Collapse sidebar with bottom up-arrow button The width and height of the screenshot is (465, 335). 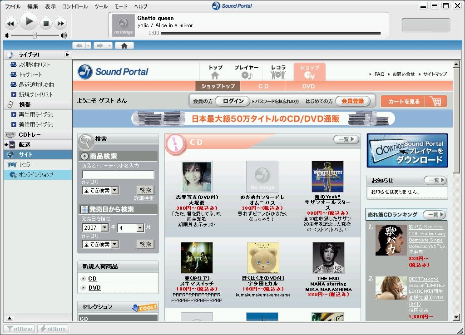tap(10, 318)
